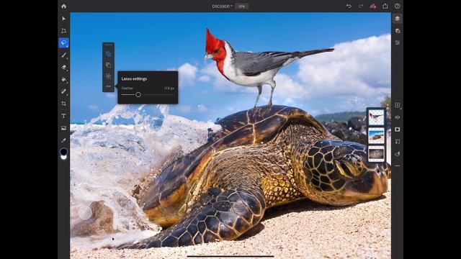The width and height of the screenshot is (461, 259).
Task: Select the turtle beach layer thumbnail
Action: [376, 135]
